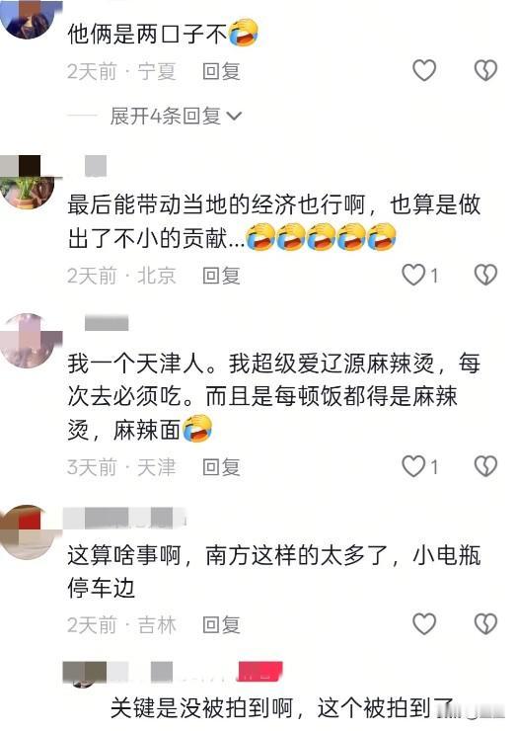Open the top commenter's dark avatar
Screen dimensions: 517x731
coord(28,19)
